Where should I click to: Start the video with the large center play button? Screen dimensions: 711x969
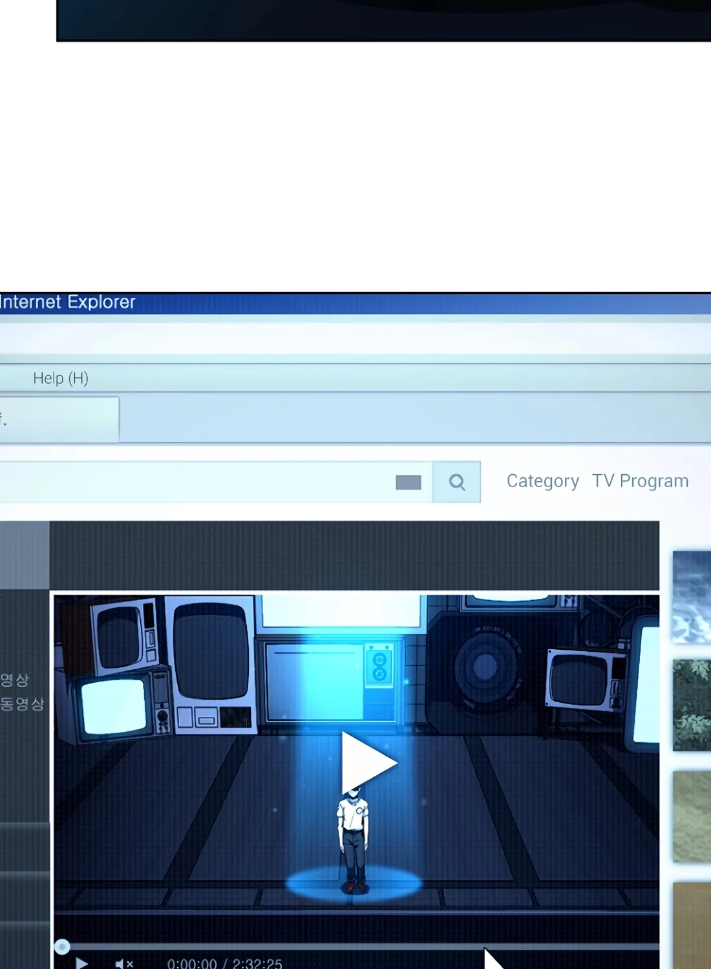point(368,763)
